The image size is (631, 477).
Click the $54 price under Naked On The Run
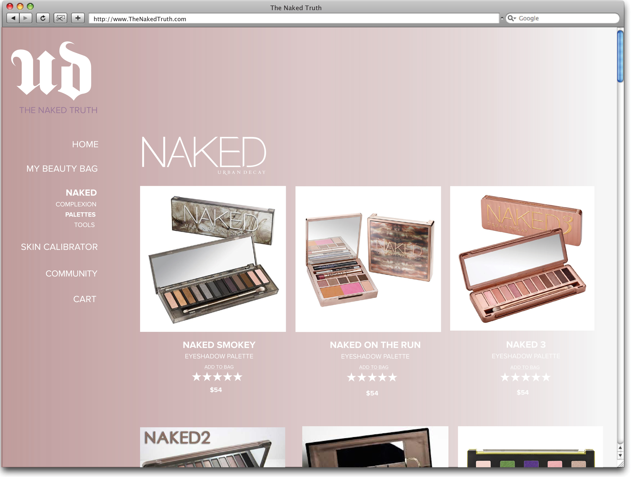coord(372,393)
